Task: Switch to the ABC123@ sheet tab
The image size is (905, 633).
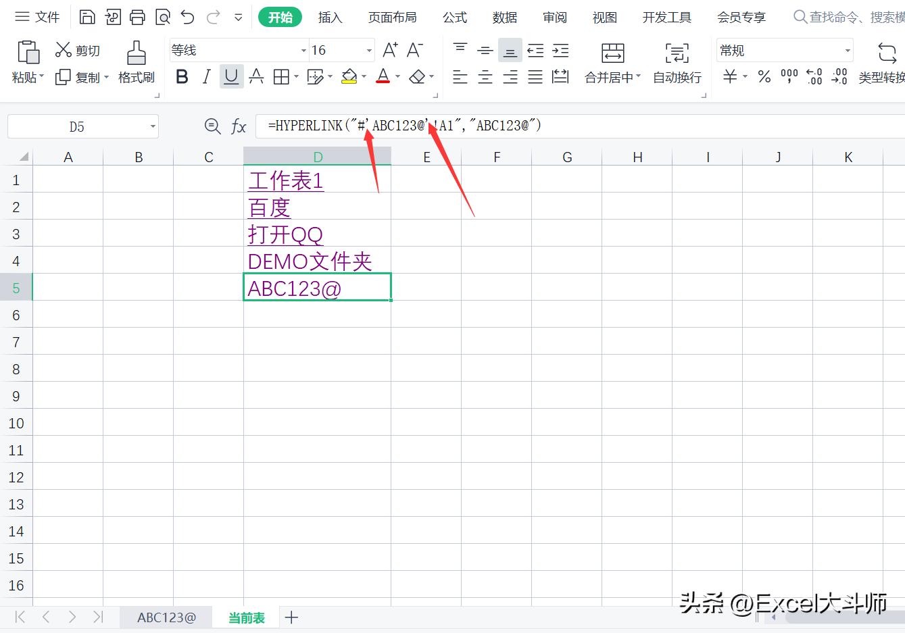Action: tap(166, 617)
